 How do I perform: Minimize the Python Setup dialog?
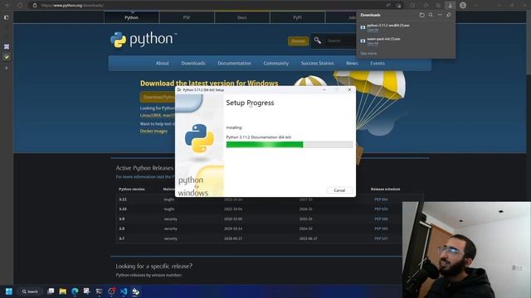pyautogui.click(x=324, y=90)
